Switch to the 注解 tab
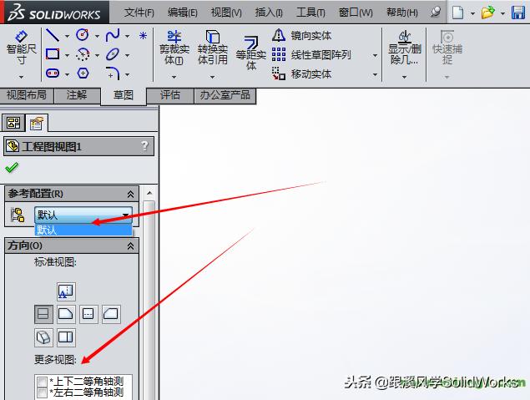 [77, 95]
